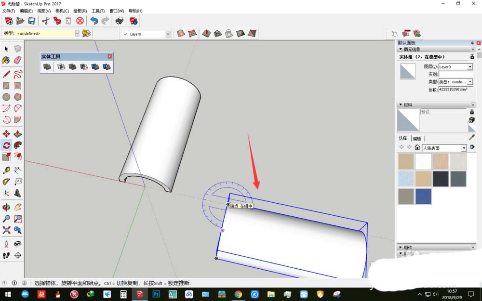482x301 pixels.
Task: Collapse the 图元信息 panel section
Action: 401,49
